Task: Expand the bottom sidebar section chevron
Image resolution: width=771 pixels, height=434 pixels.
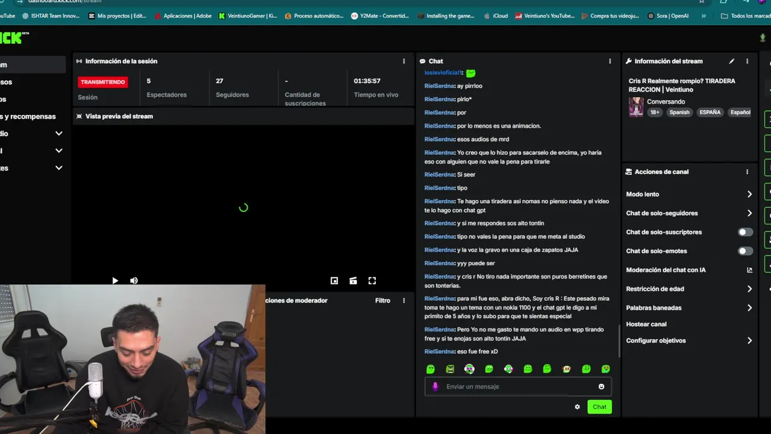Action: pos(58,168)
